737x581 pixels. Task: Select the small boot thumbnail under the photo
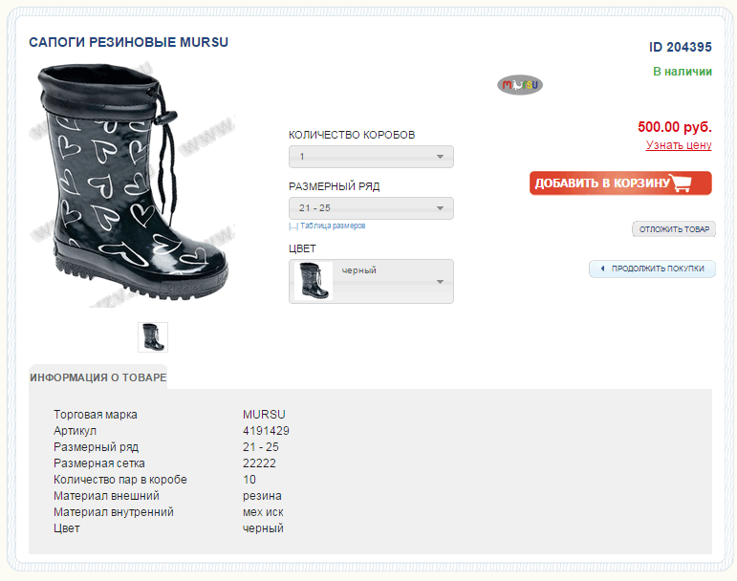coord(153,336)
